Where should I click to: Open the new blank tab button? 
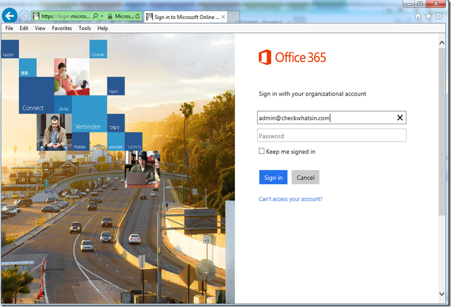234,17
